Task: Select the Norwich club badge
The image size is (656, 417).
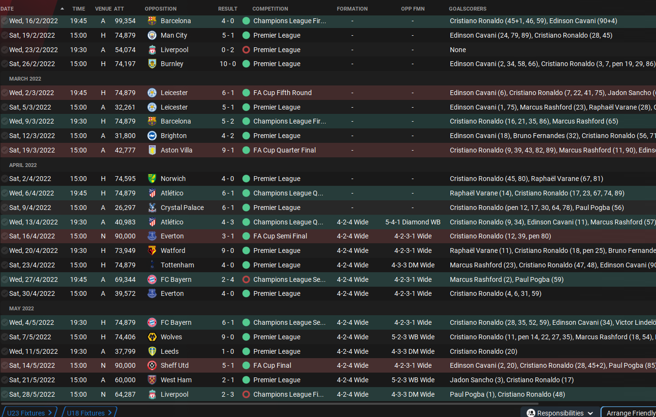Action: (x=152, y=179)
